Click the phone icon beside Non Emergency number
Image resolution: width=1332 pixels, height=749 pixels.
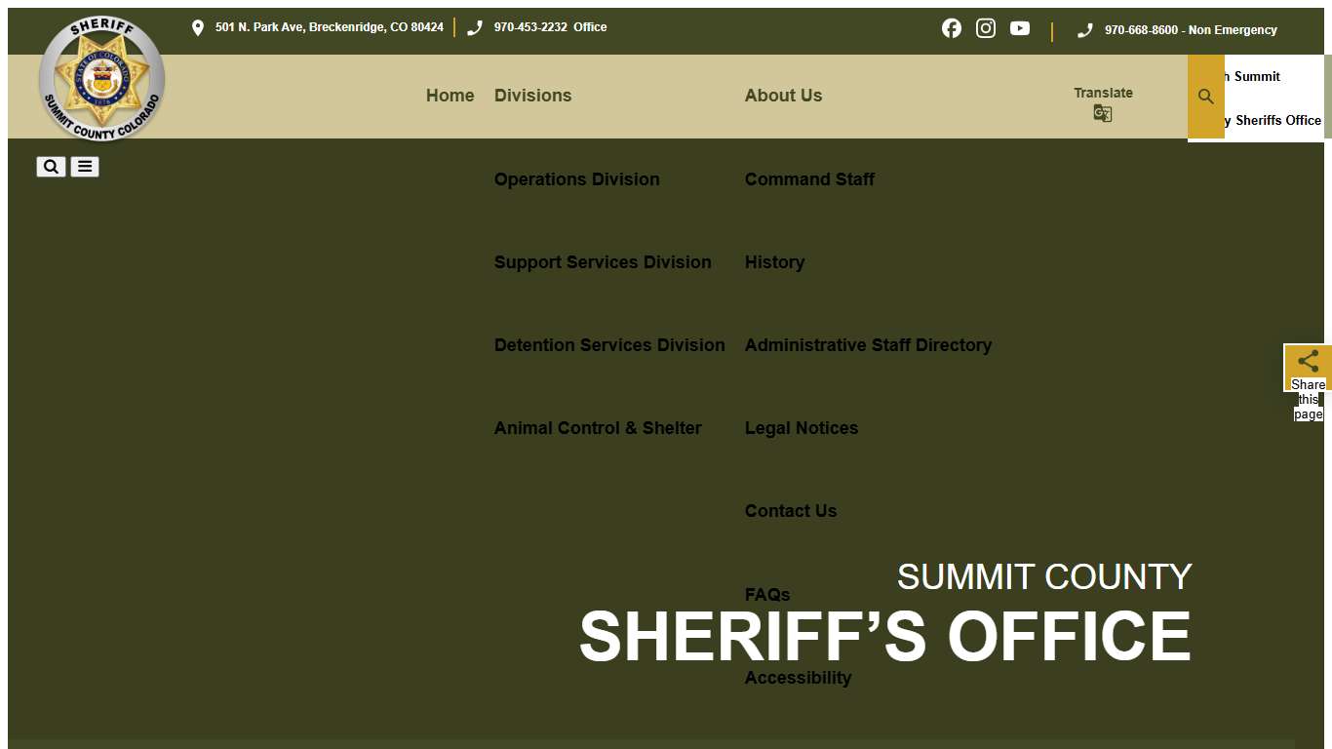[1084, 29]
